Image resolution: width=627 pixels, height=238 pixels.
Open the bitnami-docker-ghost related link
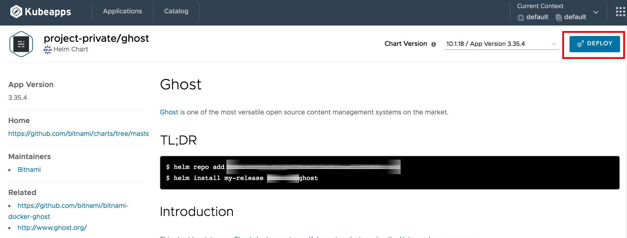pos(73,206)
